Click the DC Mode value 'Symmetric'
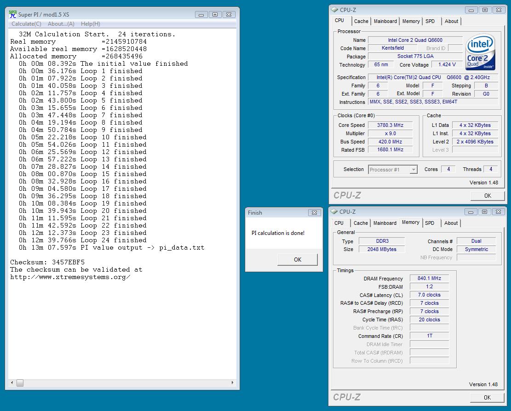 (x=476, y=249)
